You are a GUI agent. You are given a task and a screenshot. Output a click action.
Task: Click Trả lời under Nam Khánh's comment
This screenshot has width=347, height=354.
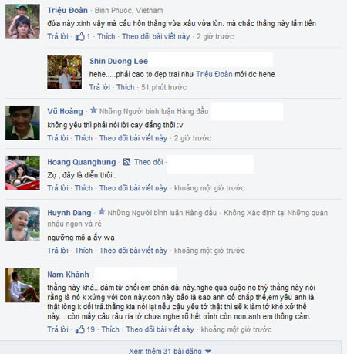(x=58, y=329)
